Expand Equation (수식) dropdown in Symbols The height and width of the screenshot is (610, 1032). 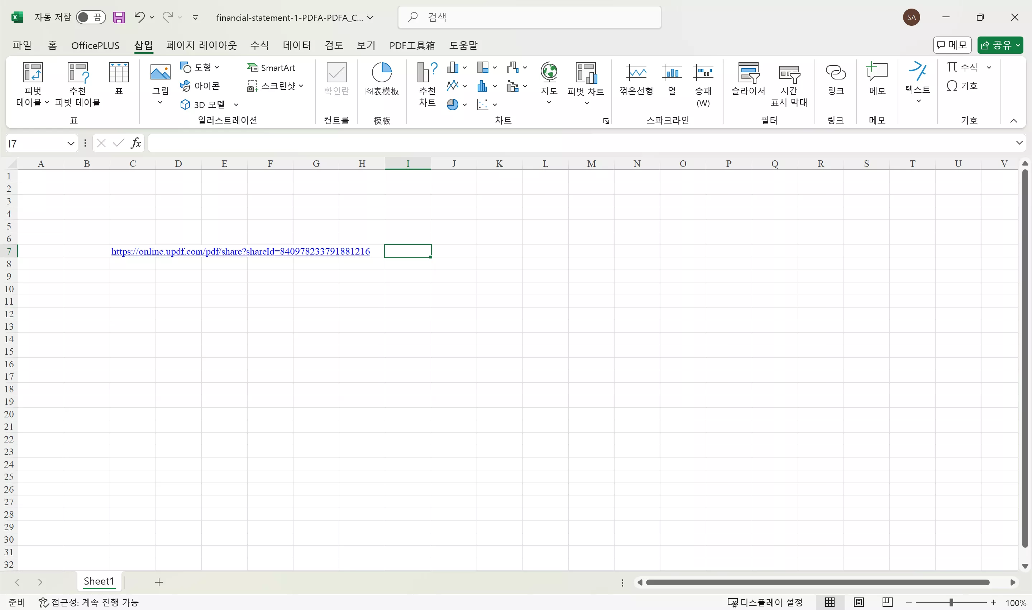989,67
